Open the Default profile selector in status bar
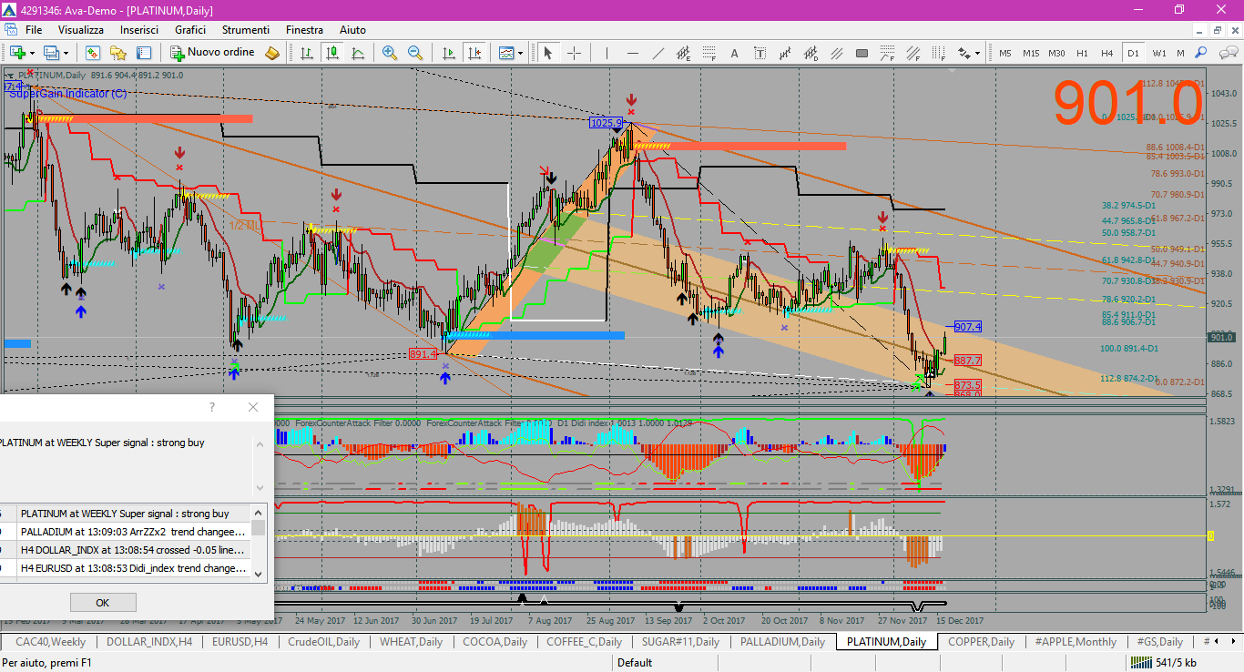The height and width of the screenshot is (672, 1244). 635,663
